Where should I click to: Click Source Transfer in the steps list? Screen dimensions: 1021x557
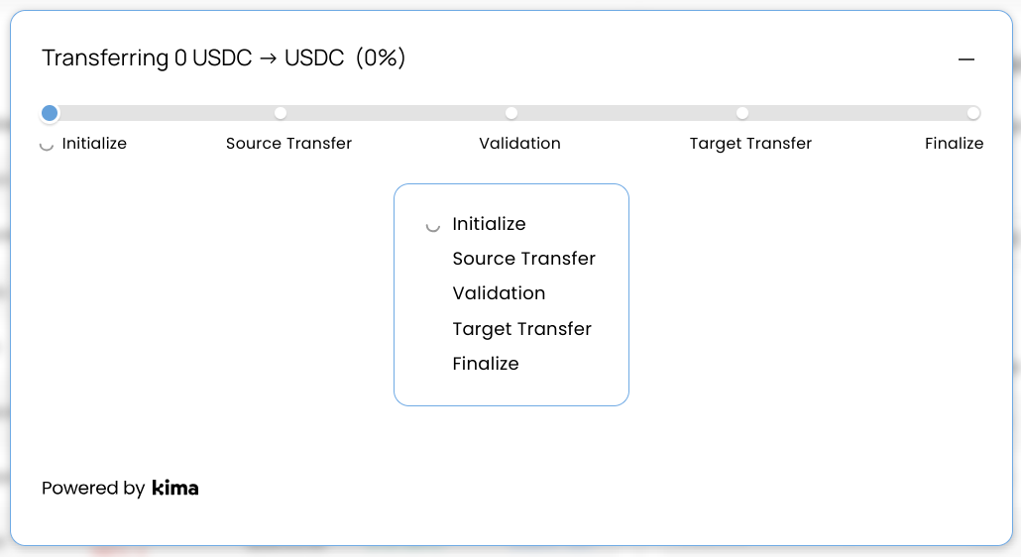523,259
